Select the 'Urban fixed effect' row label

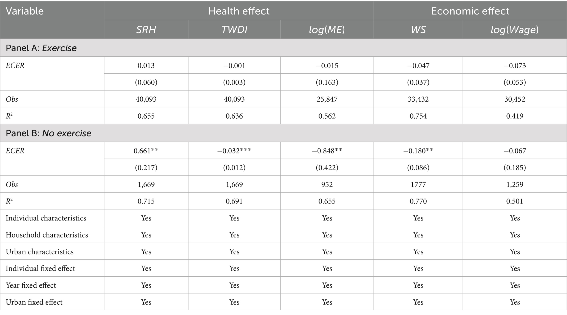coord(34,302)
